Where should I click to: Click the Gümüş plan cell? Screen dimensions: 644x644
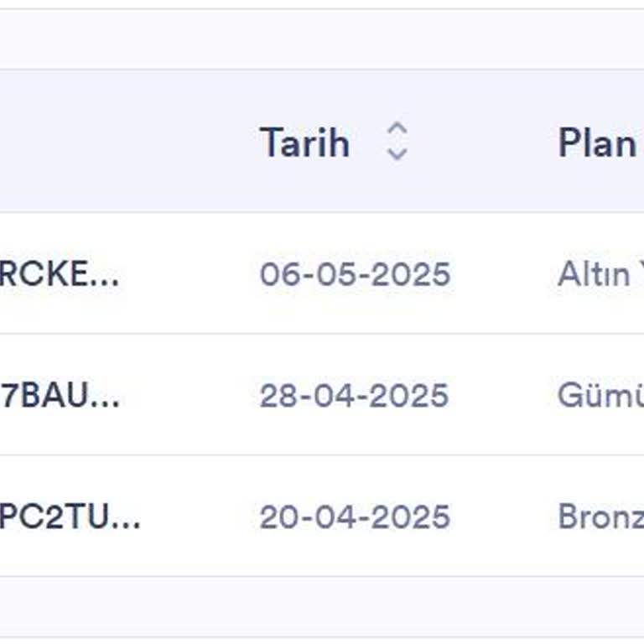tap(597, 396)
